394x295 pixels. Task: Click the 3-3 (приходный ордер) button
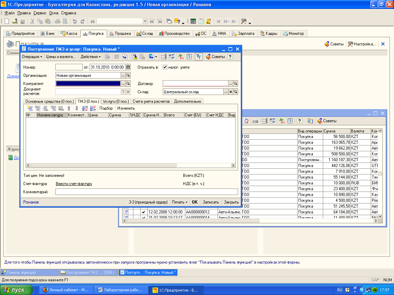click(148, 202)
